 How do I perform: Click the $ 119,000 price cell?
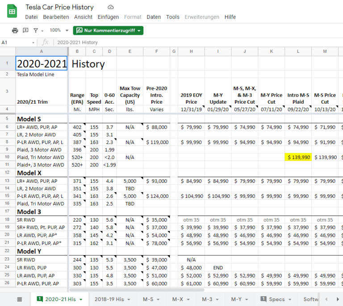coord(157,142)
